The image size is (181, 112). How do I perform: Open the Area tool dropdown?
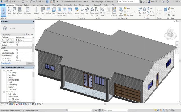click(x=131, y=8)
